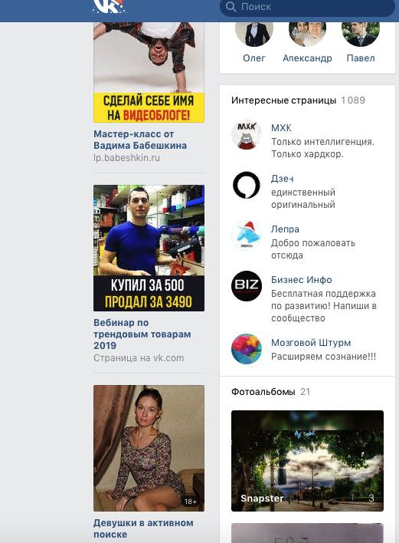399x543 pixels.
Task: Open the Лепра unicorn avatar
Action: pos(246,235)
